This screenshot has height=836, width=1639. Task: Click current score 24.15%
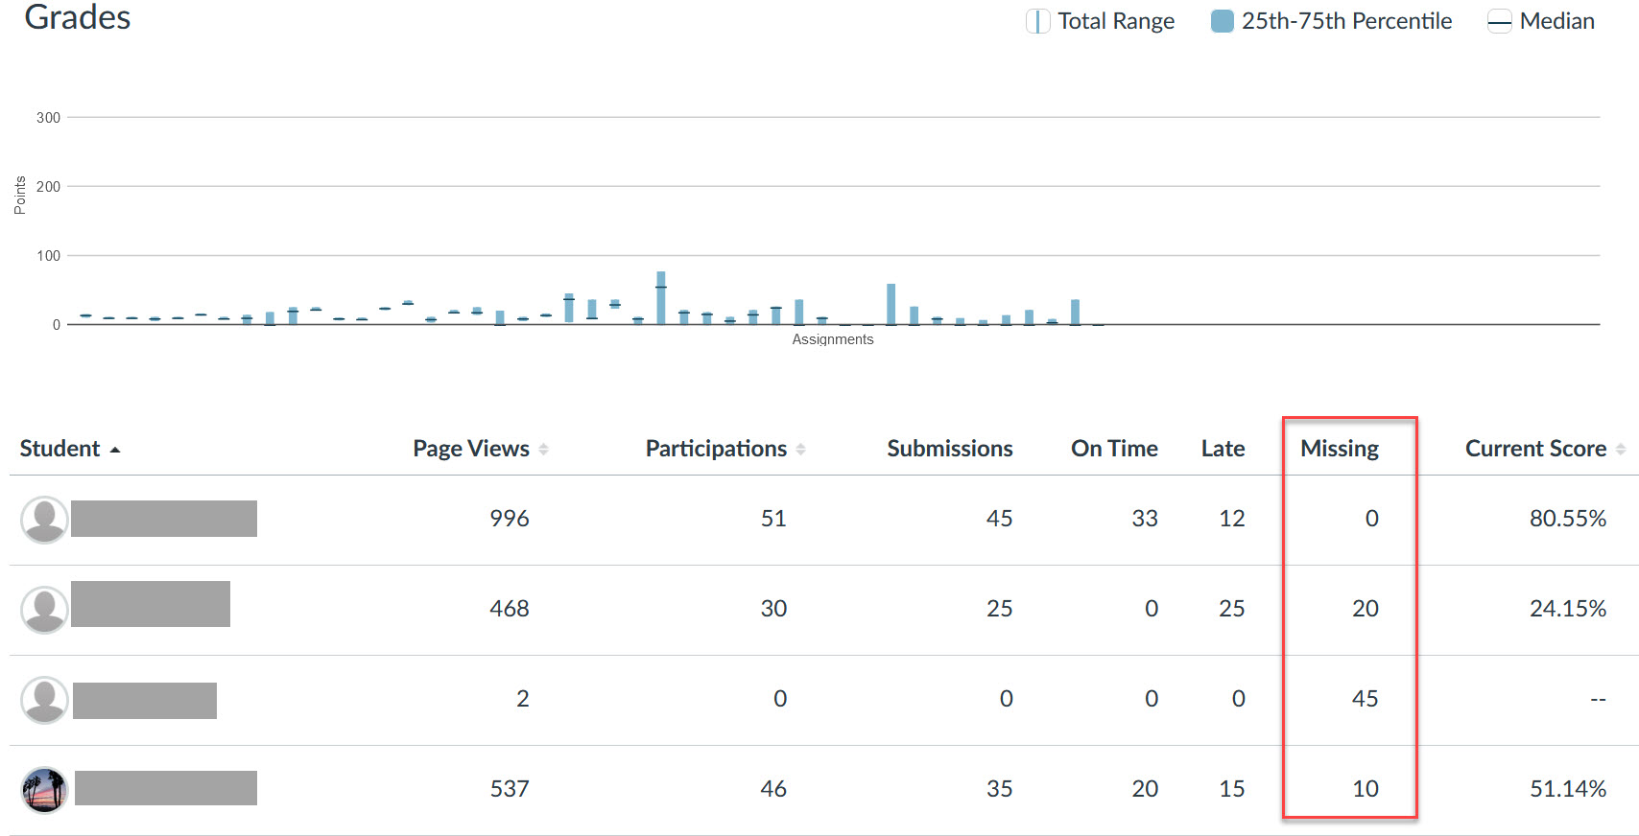1568,609
